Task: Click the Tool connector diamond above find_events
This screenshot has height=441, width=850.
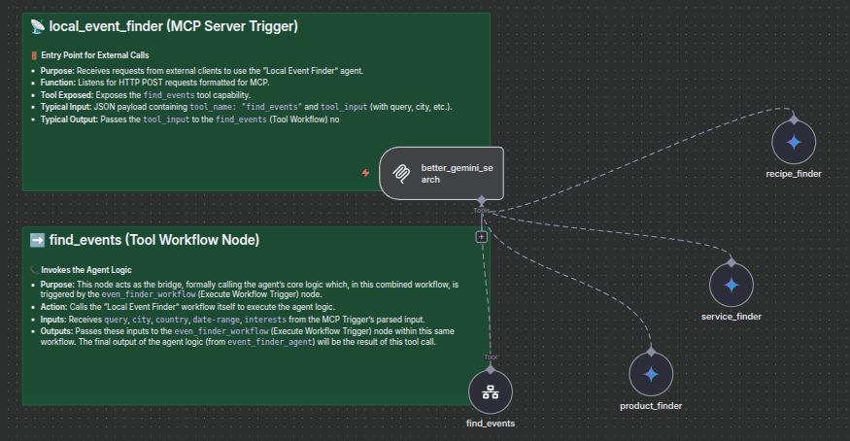Action: pos(491,367)
